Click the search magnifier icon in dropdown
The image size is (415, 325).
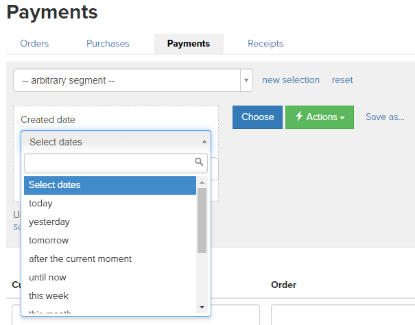pyautogui.click(x=199, y=162)
